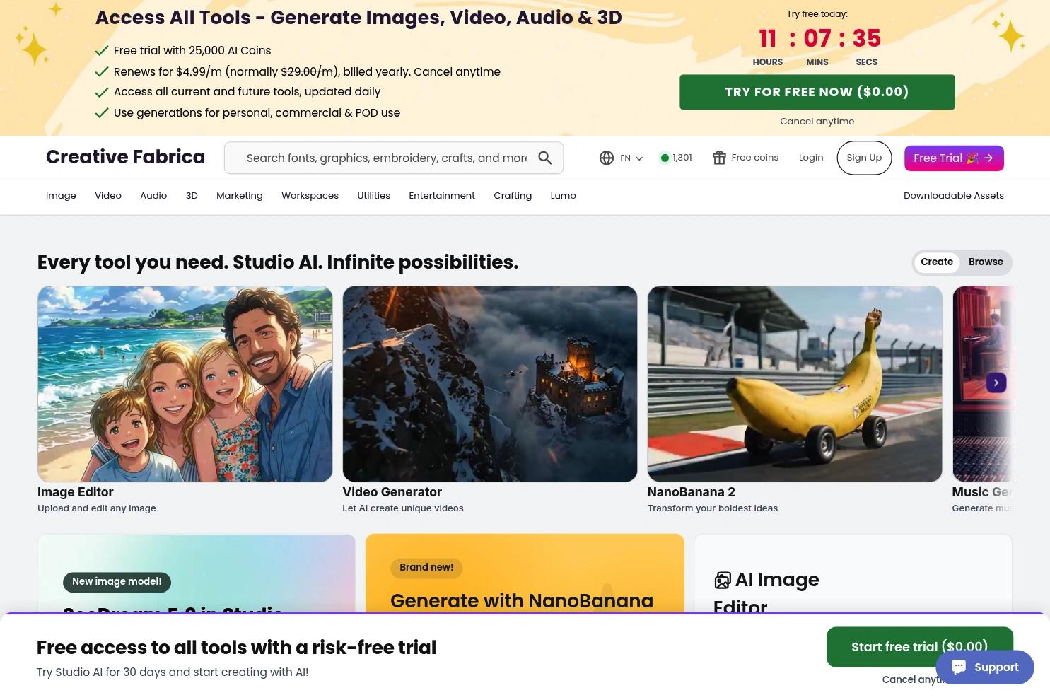Click the AI Image Editor picture icon
The image size is (1050, 700).
tap(722, 581)
